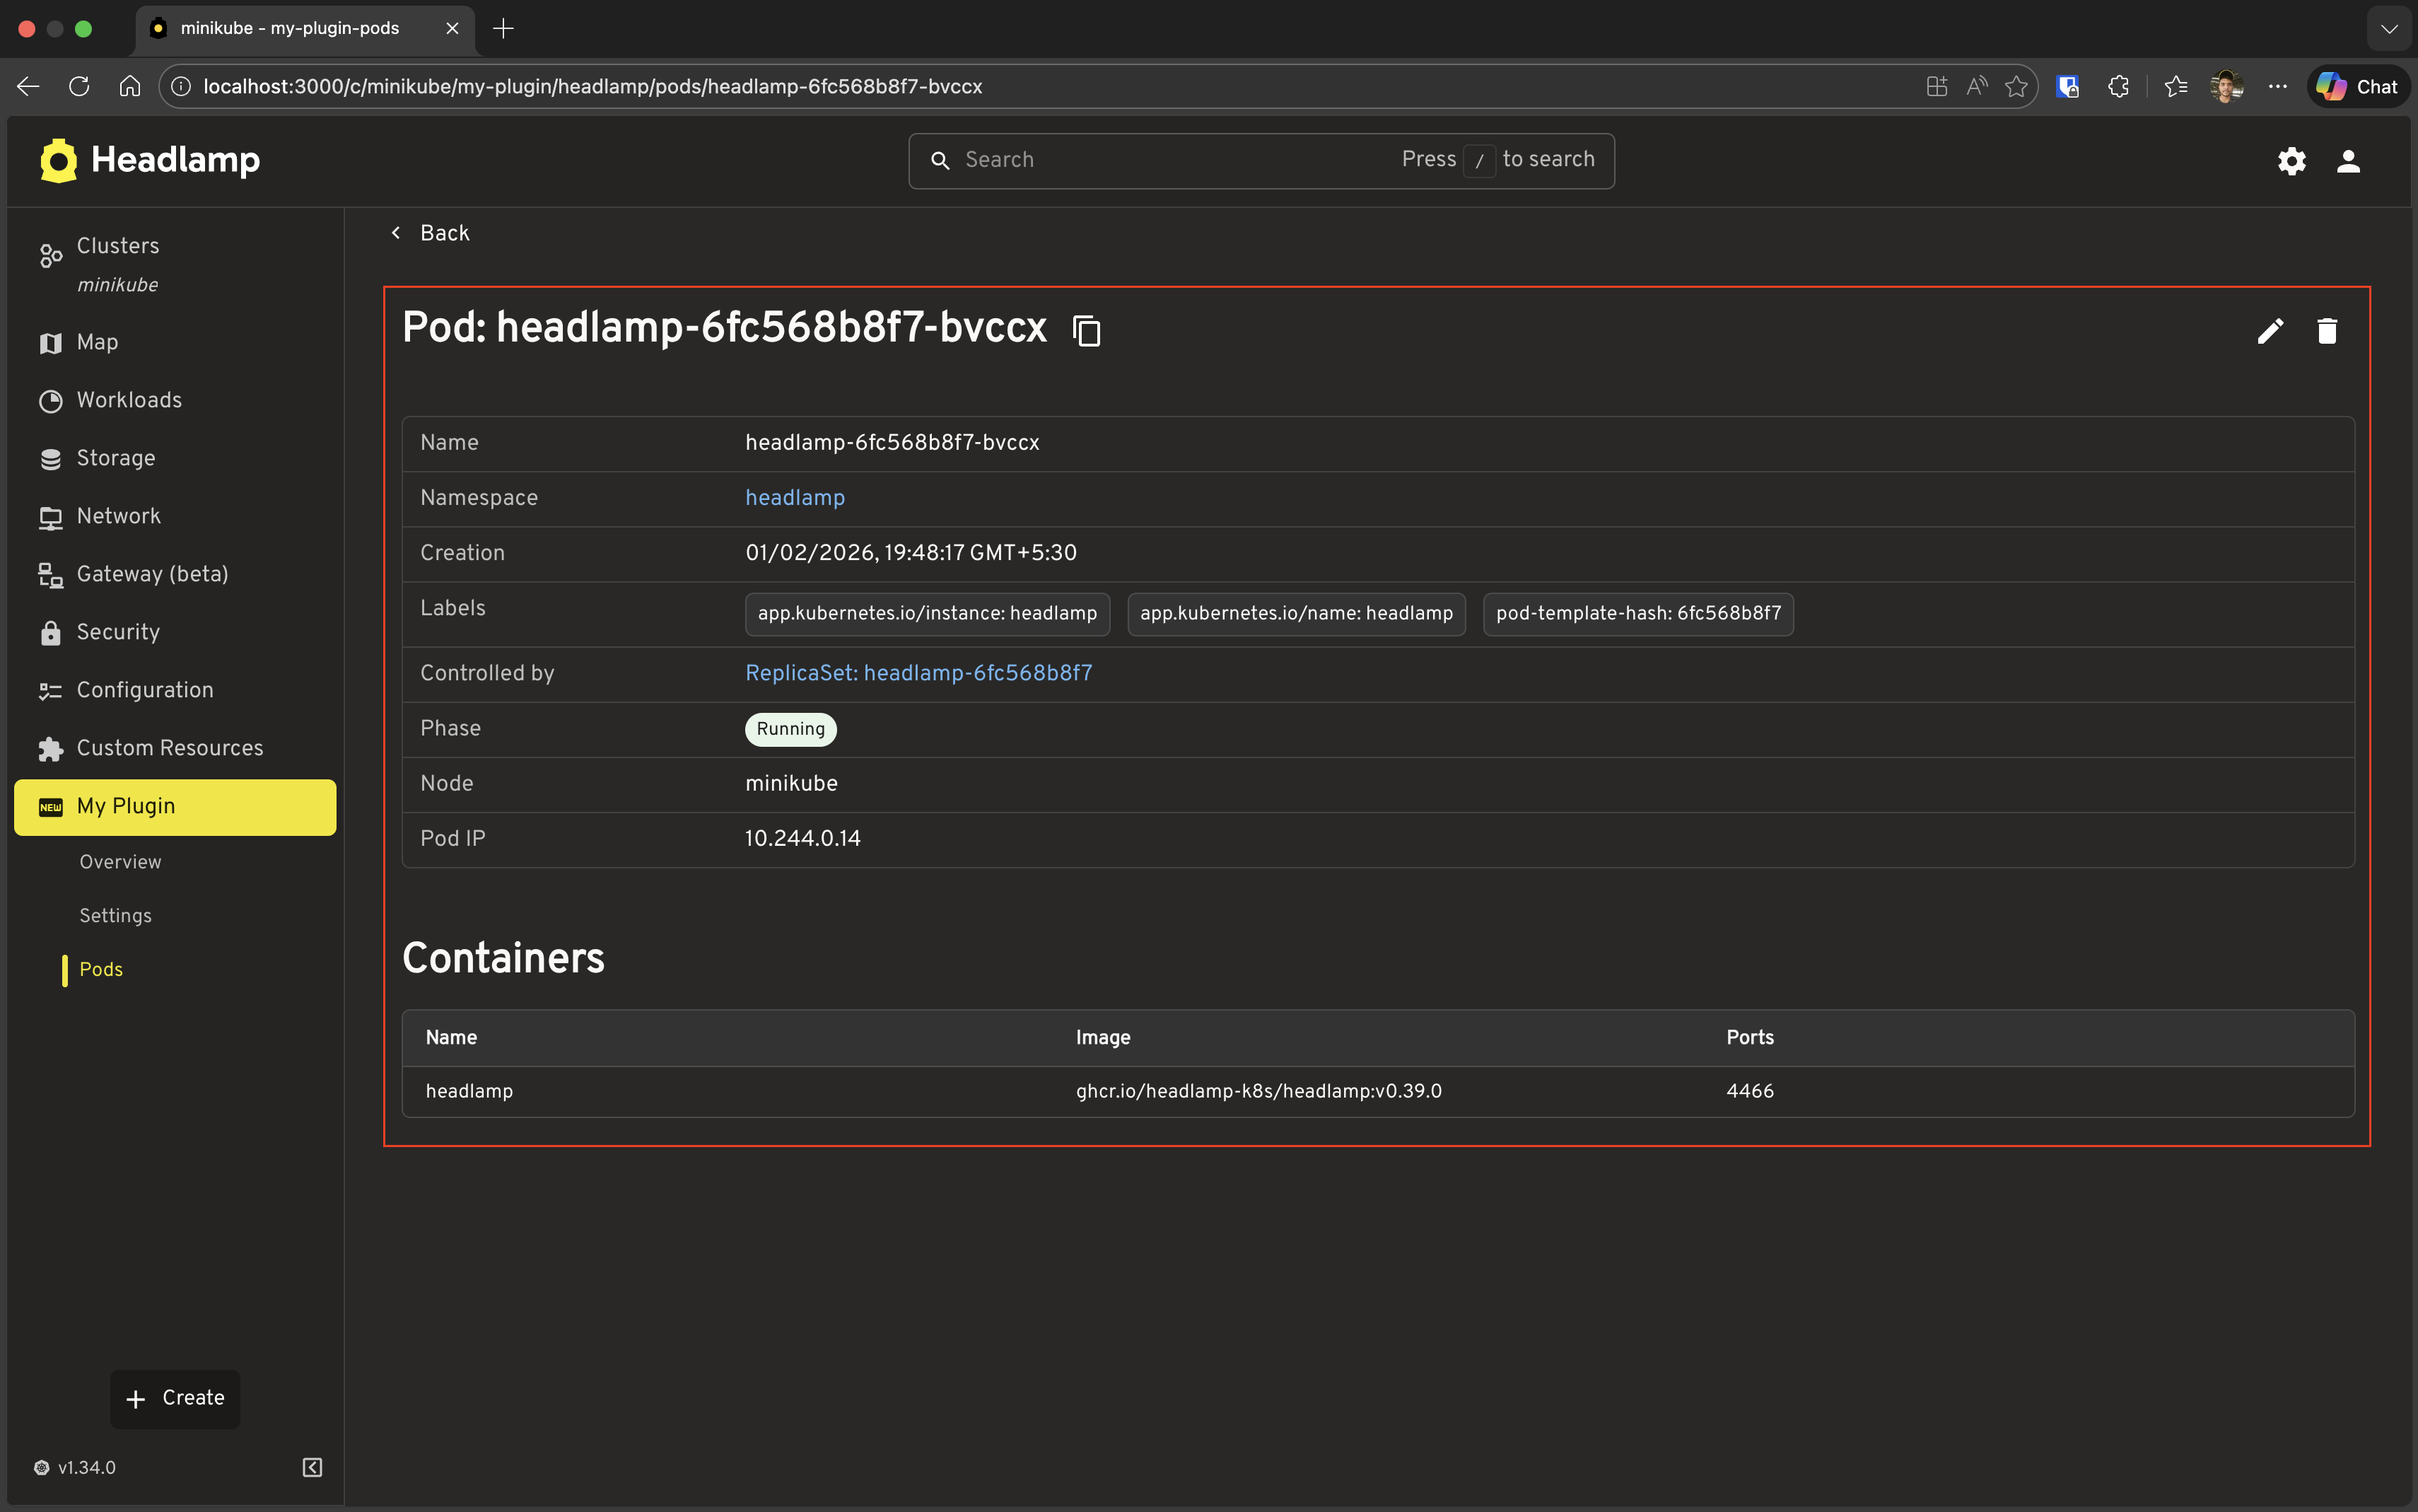Open Headlamp settings gear

pyautogui.click(x=2291, y=160)
